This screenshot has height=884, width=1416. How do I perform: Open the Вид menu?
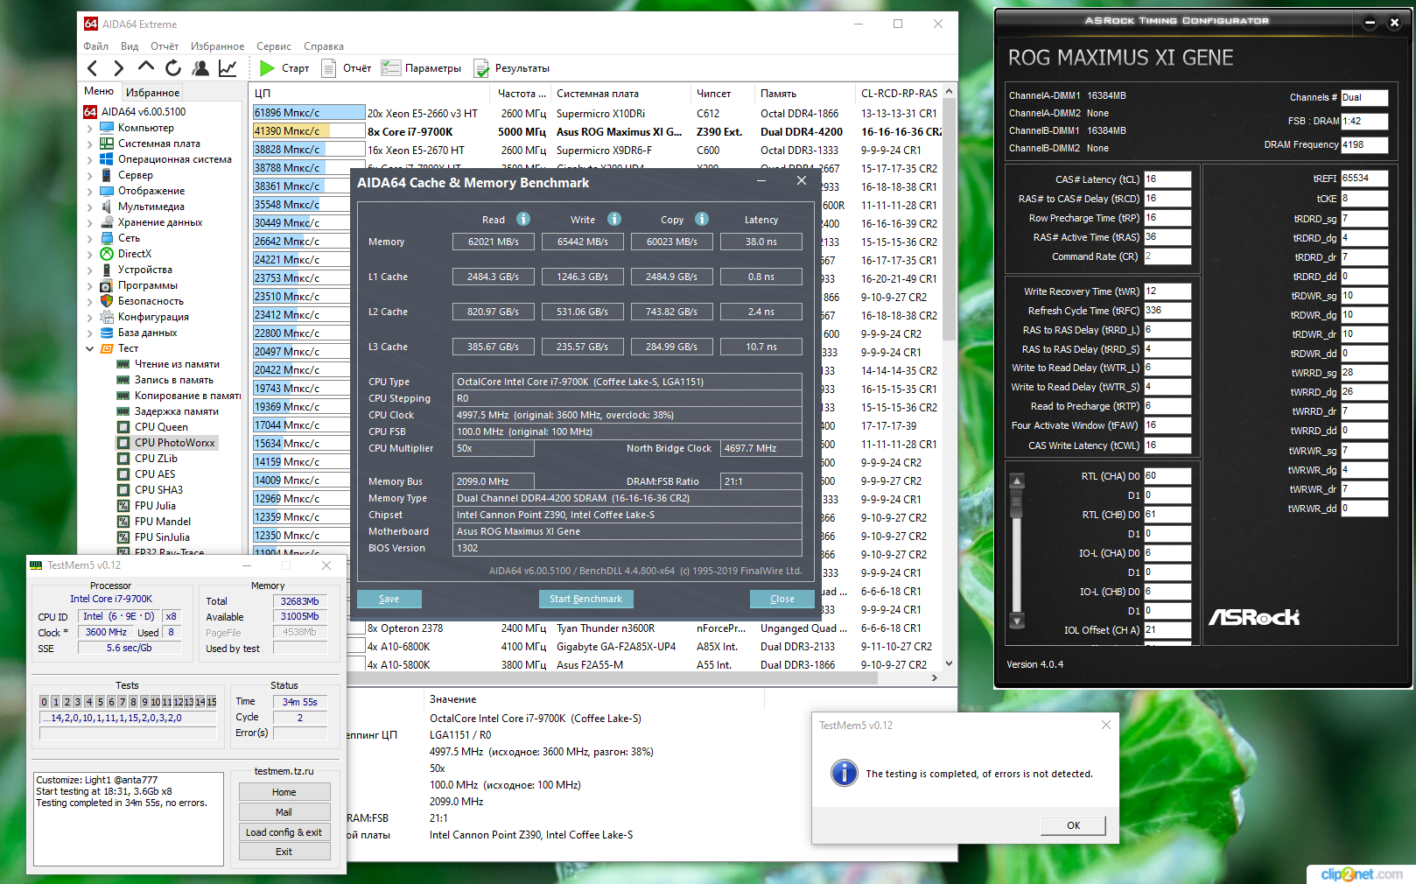point(130,46)
